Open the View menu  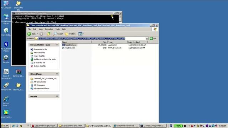click(41, 29)
